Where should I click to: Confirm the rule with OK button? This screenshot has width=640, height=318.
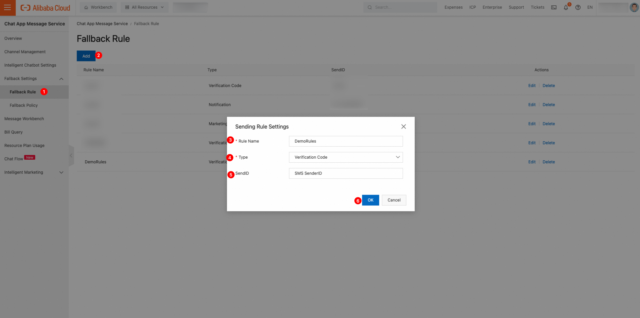pyautogui.click(x=370, y=200)
